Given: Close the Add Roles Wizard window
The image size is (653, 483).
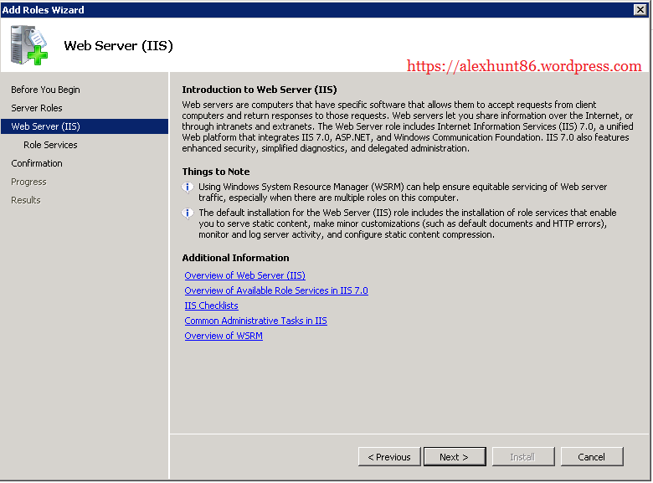Looking at the screenshot, I should click(x=640, y=9).
